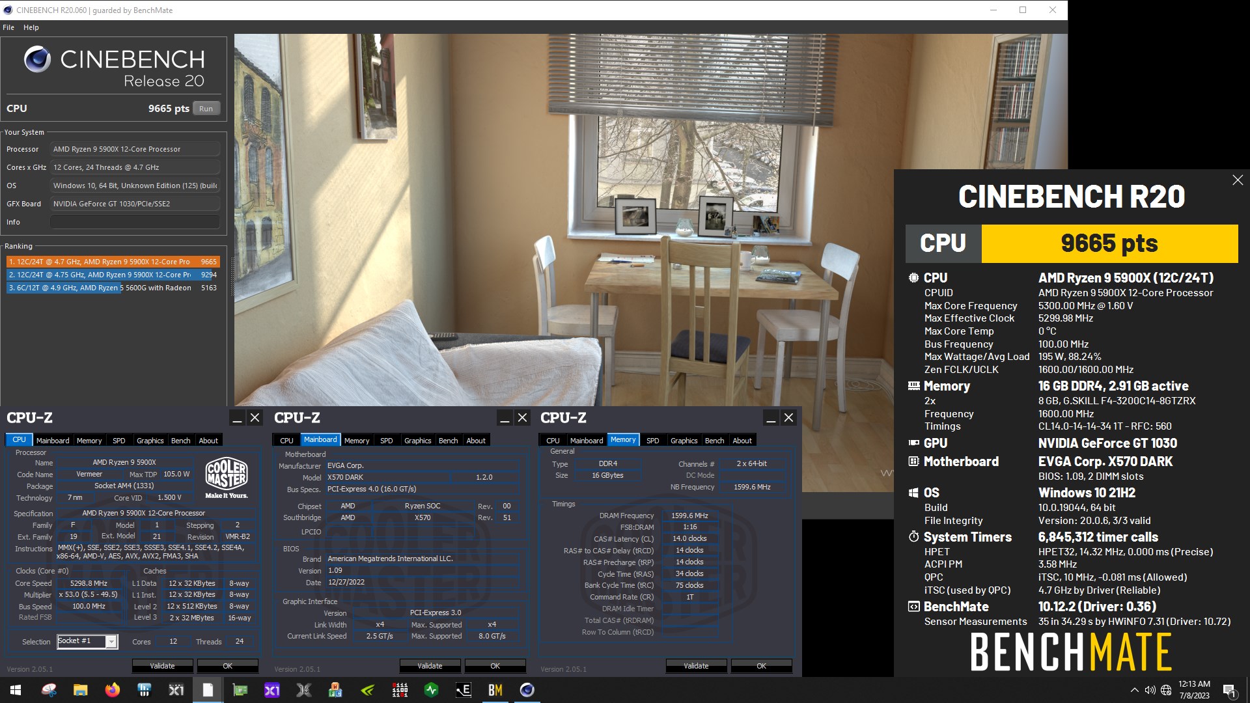The image size is (1250, 703).
Task: Click the Cooler Master logo in CPU-Z
Action: [x=226, y=478]
